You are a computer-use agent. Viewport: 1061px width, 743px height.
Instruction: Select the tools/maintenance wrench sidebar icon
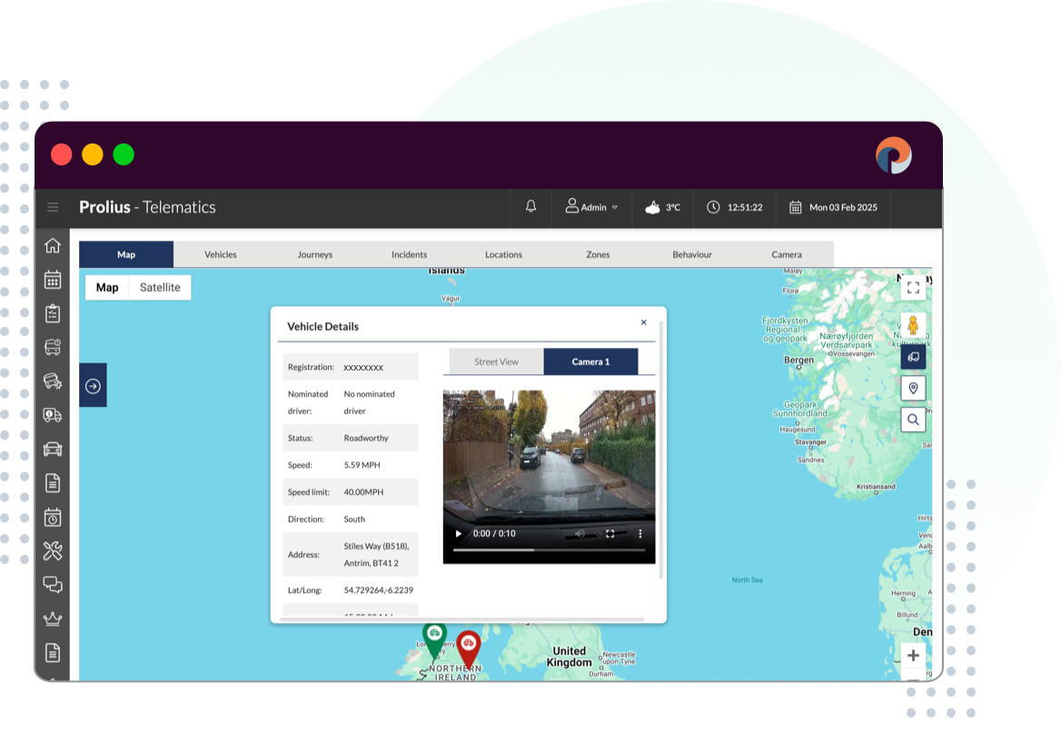(x=53, y=550)
